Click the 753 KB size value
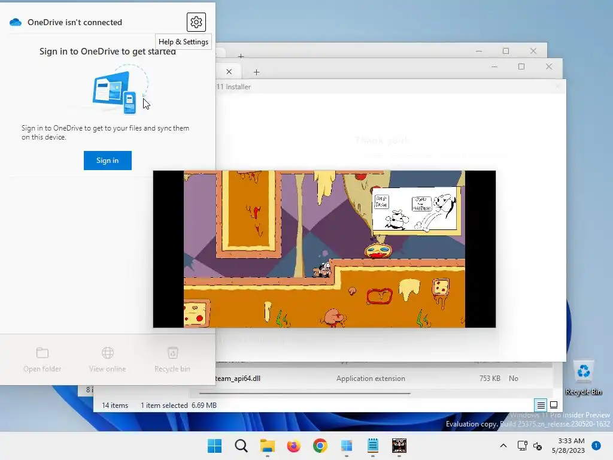Image resolution: width=613 pixels, height=460 pixels. click(490, 379)
